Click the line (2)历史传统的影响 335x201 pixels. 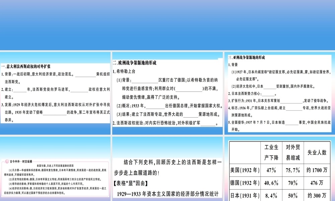(55, 180)
